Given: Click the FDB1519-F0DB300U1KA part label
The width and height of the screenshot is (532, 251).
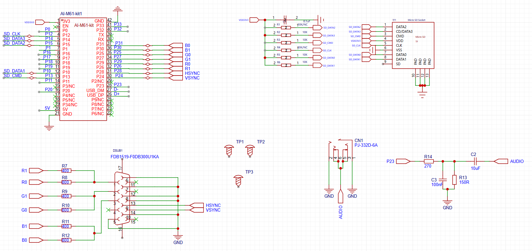Looking at the screenshot, I should 135,157.
